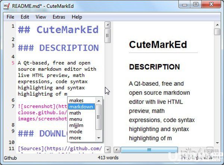Click the preview paragraph text 'A Qt-based, free and'
Image resolution: width=224 pixels, height=165 pixels.
pyautogui.click(x=156, y=84)
